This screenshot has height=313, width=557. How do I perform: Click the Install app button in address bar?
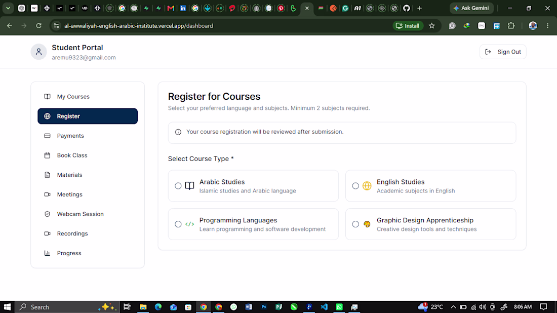point(408,26)
